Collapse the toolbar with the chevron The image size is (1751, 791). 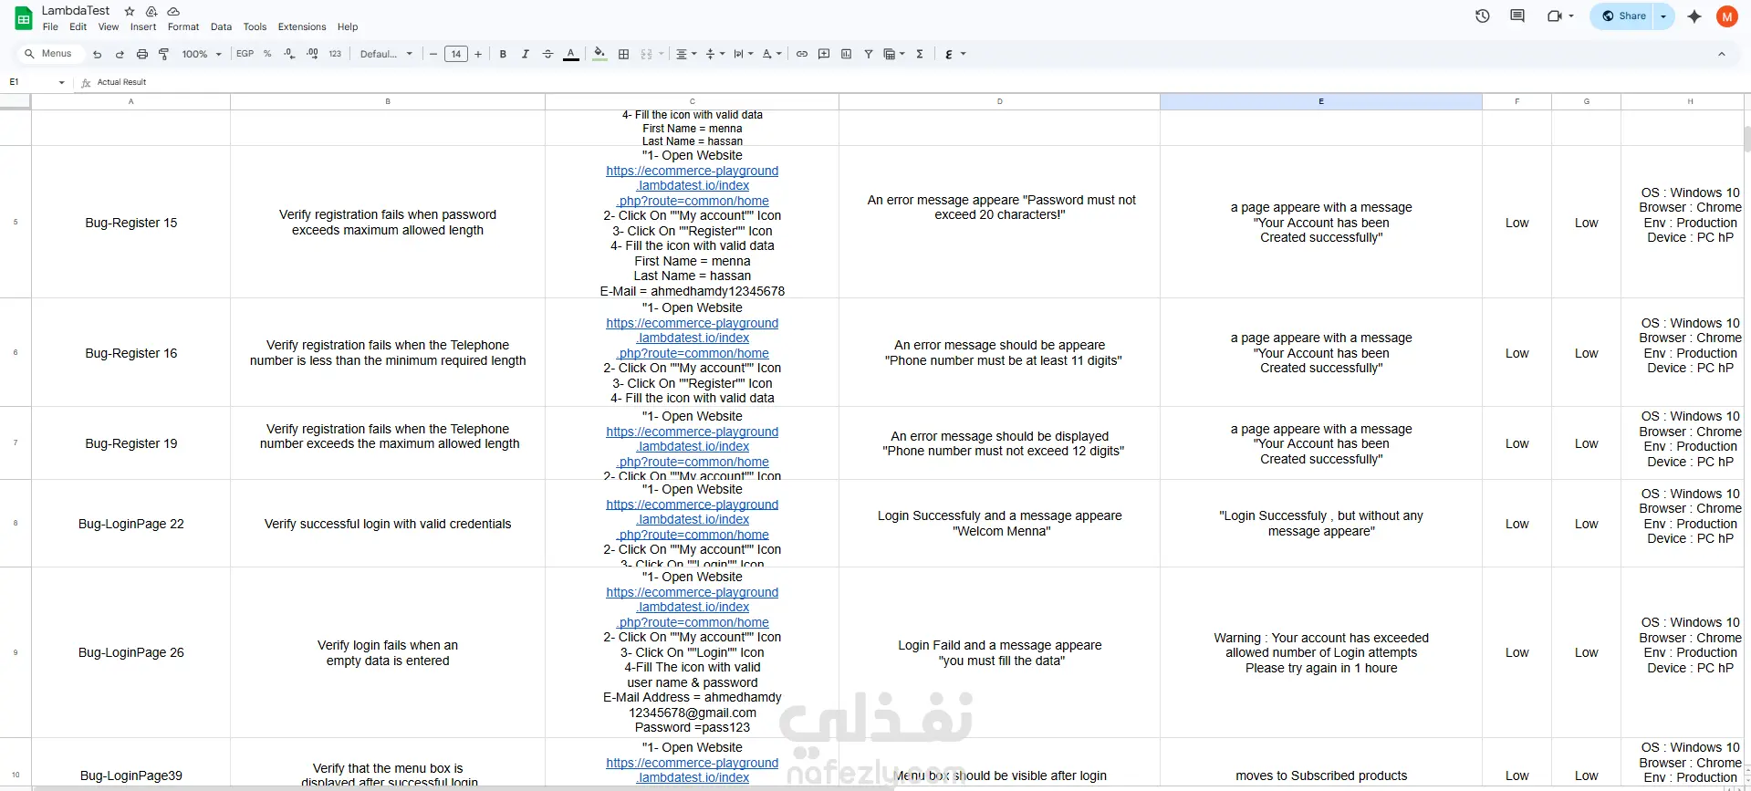(1722, 54)
